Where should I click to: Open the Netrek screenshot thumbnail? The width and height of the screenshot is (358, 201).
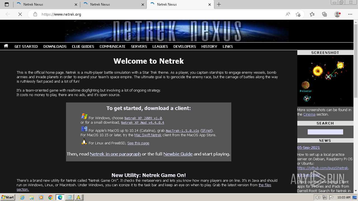point(325,81)
